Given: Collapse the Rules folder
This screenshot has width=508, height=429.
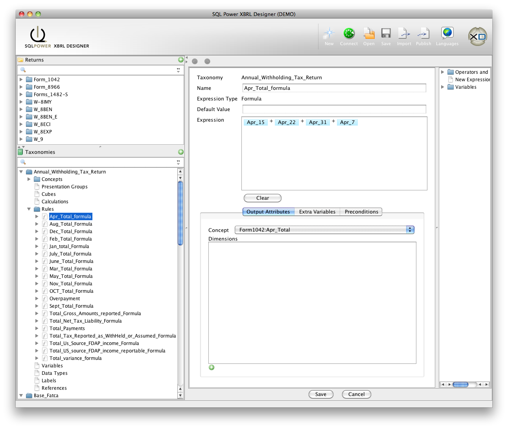Looking at the screenshot, I should [x=29, y=209].
